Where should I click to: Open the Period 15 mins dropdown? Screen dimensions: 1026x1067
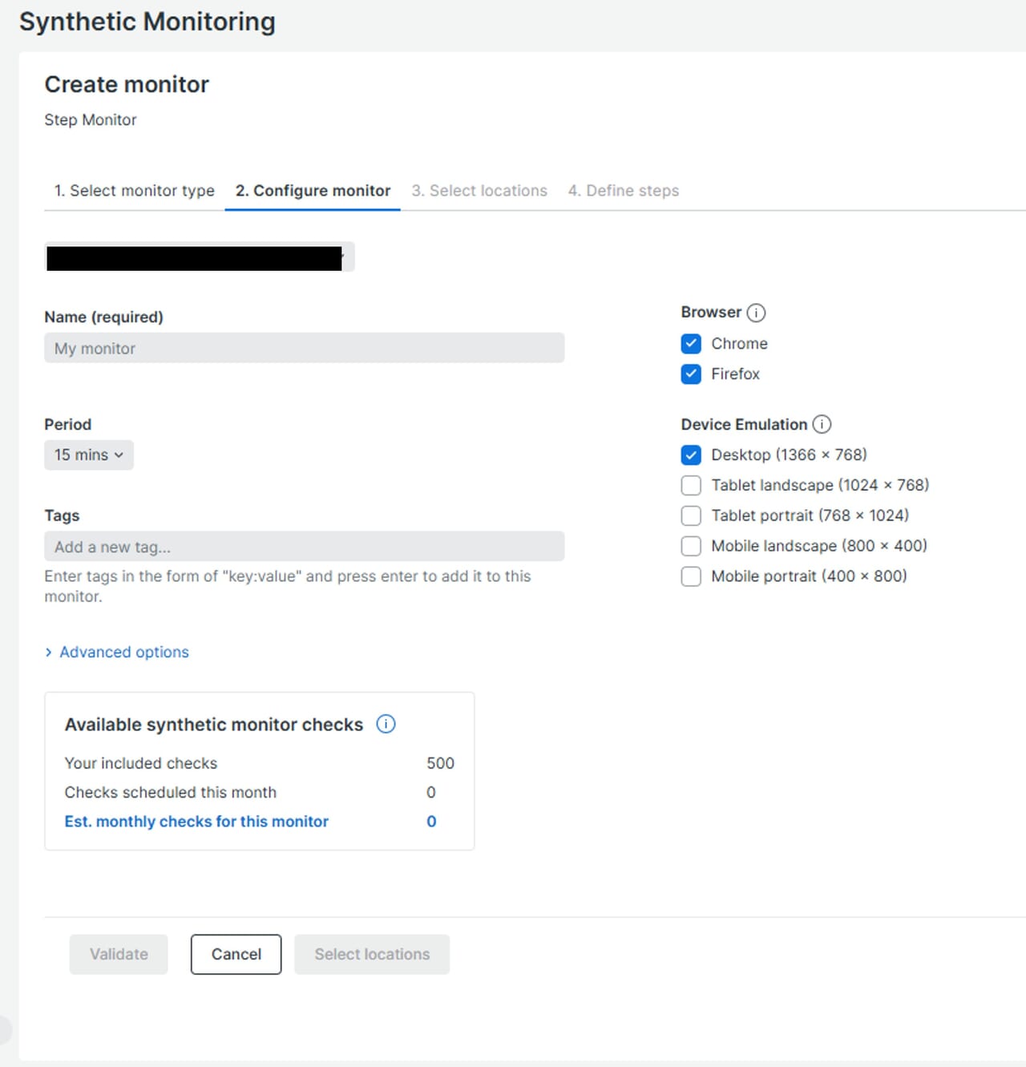88,455
